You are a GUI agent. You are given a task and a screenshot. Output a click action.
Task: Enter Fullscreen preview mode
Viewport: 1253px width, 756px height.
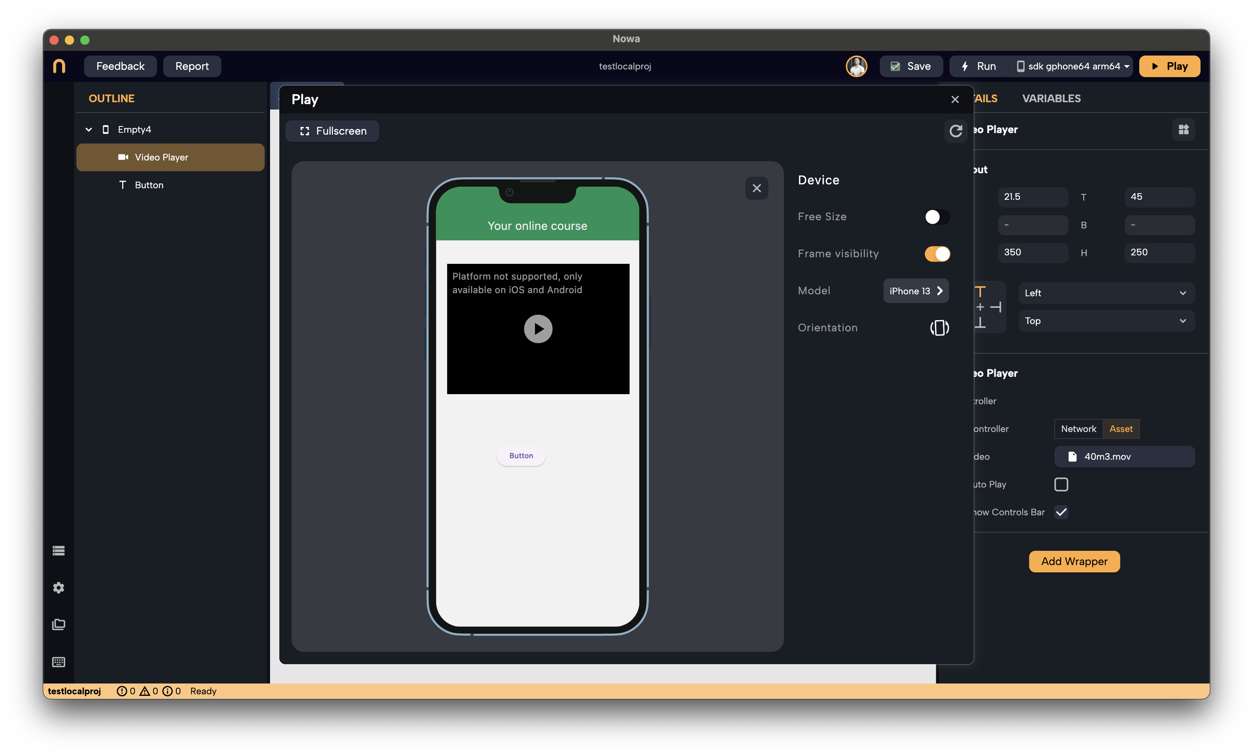click(x=333, y=131)
